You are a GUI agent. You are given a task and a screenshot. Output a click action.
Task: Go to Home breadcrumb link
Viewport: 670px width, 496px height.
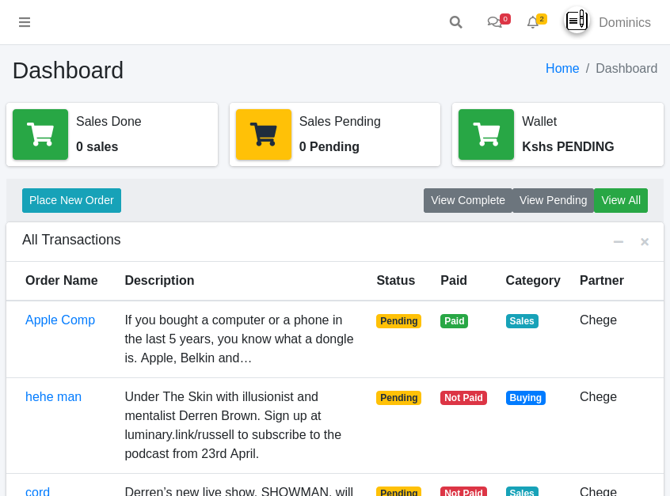pos(562,69)
